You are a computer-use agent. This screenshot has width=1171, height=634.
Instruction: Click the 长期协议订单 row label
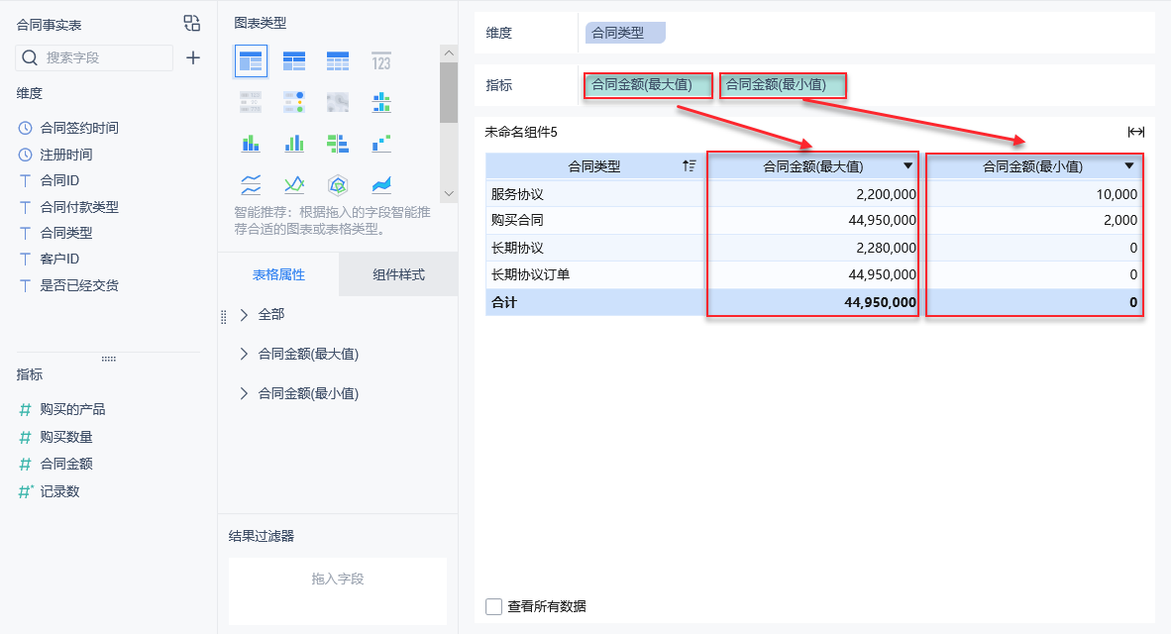530,274
